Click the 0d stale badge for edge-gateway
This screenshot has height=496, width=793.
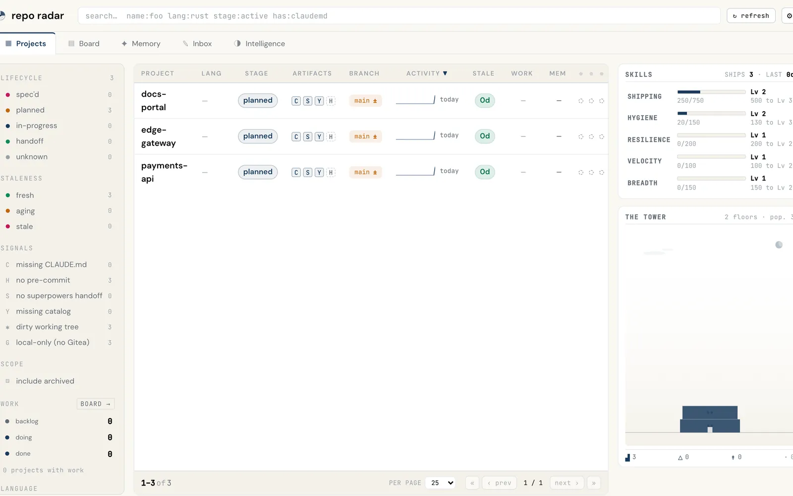(x=485, y=136)
